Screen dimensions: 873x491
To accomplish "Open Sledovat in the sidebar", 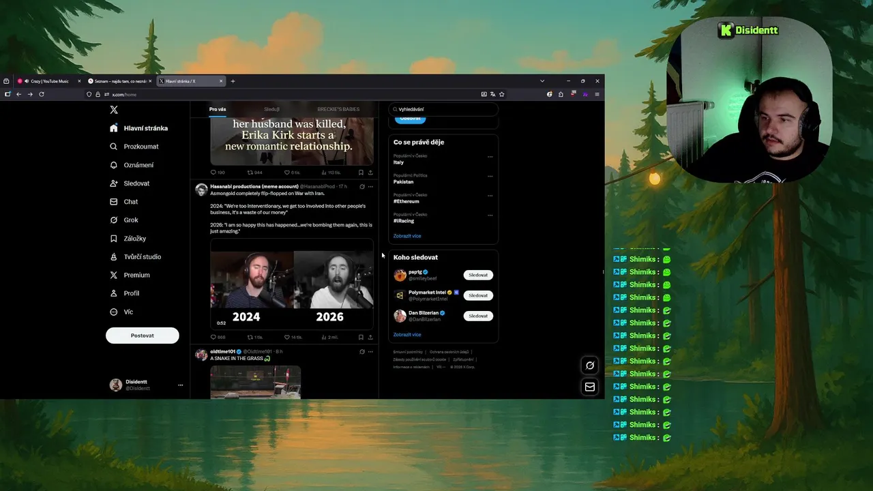I will point(130,183).
